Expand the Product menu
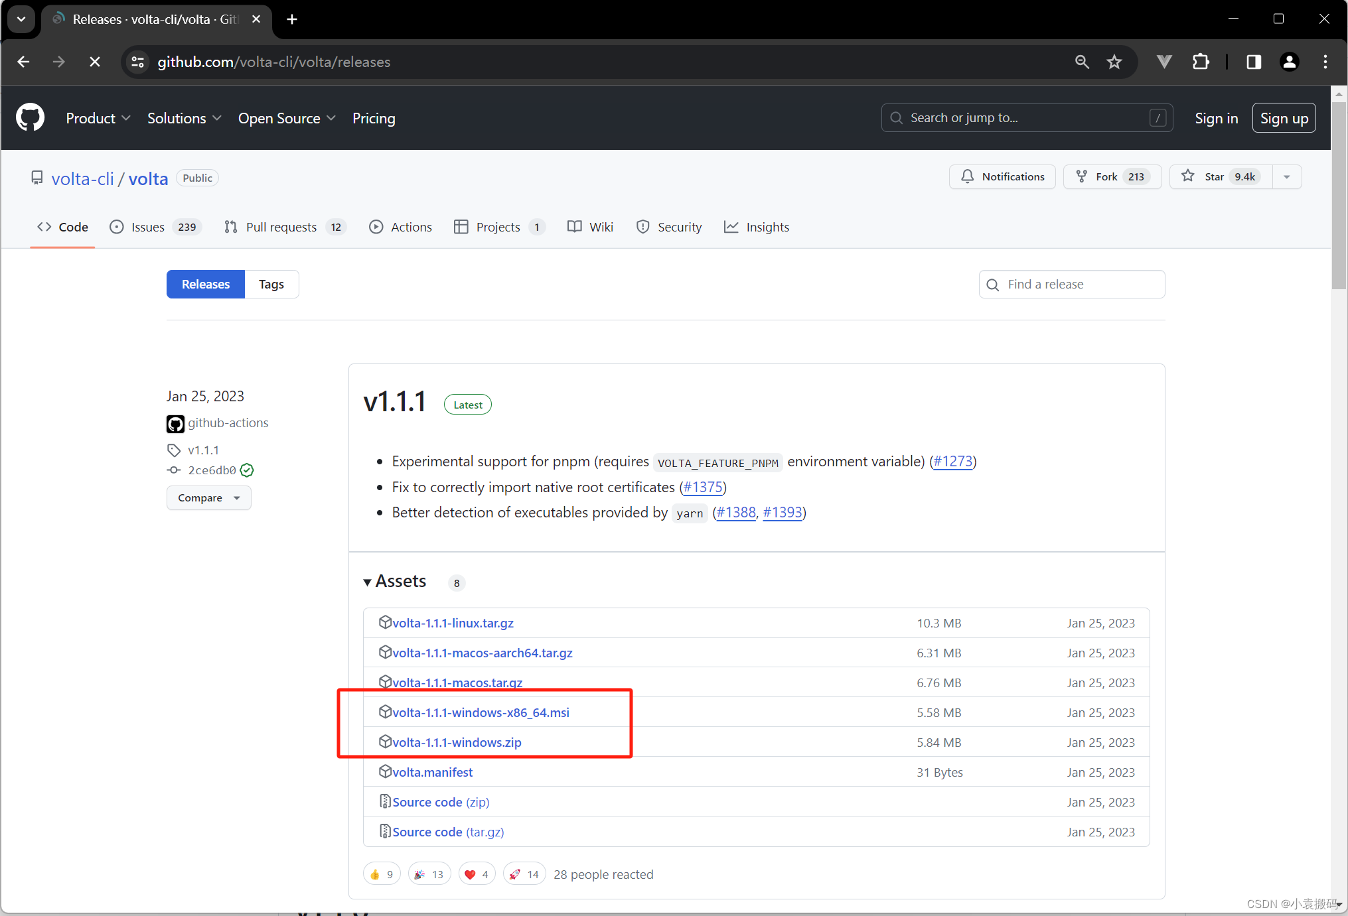 click(x=98, y=118)
